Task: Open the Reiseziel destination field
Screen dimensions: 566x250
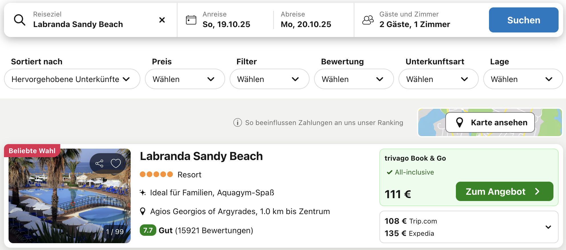Action: (90, 20)
